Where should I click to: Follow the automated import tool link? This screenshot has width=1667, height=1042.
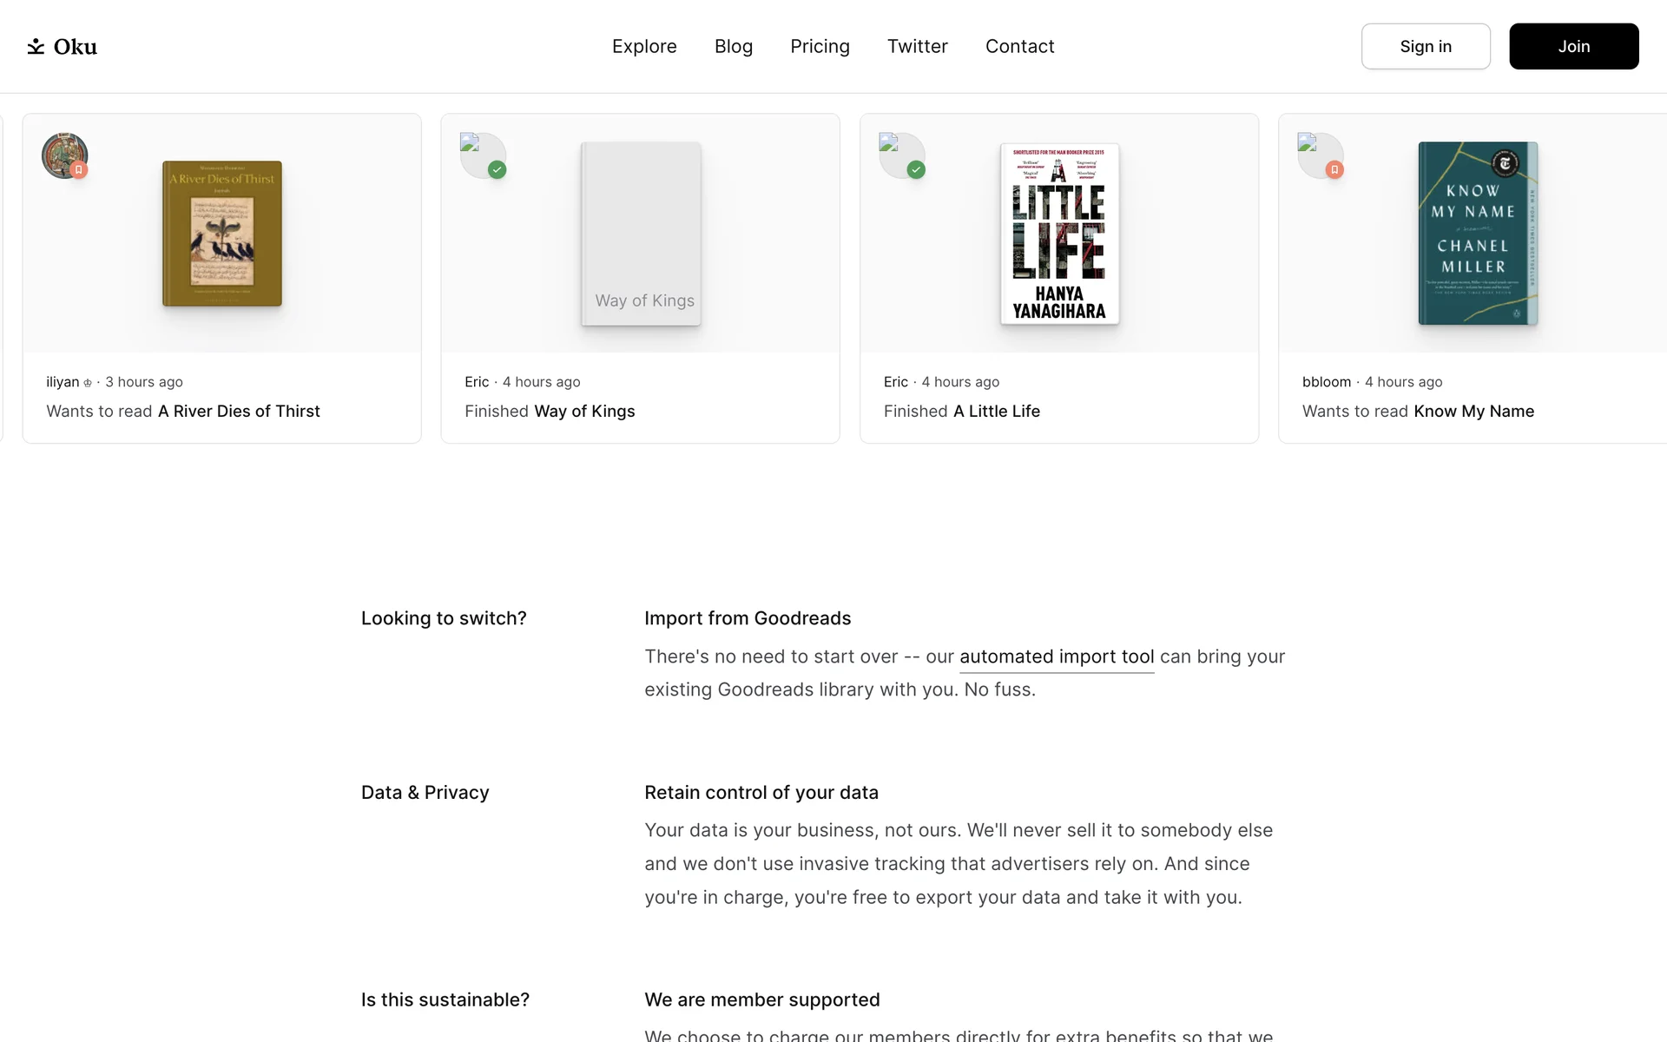[1057, 657]
